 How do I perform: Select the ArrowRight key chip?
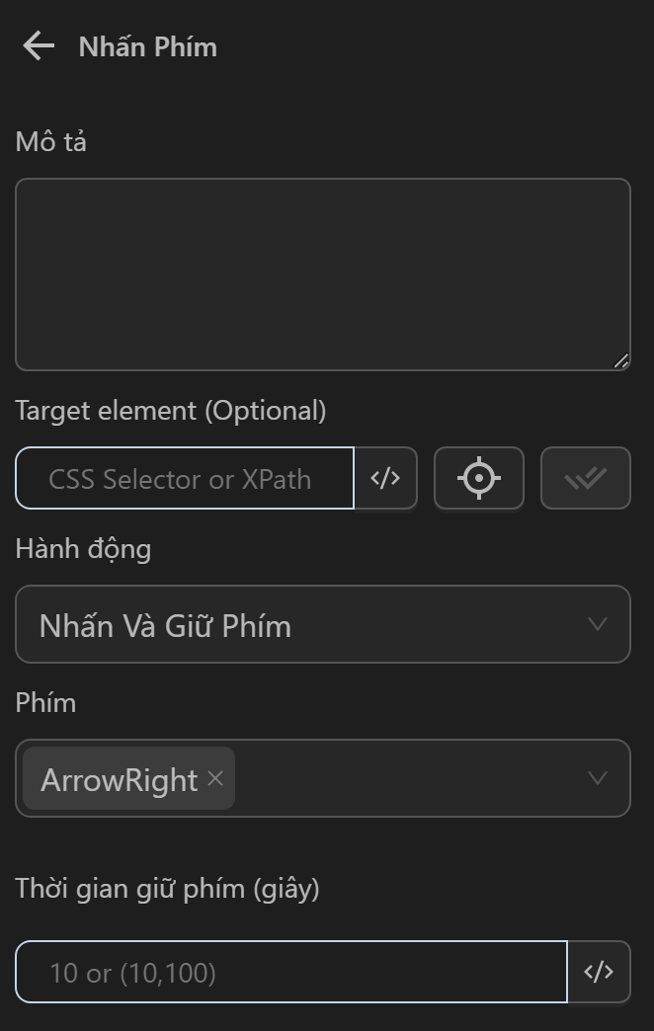(119, 779)
